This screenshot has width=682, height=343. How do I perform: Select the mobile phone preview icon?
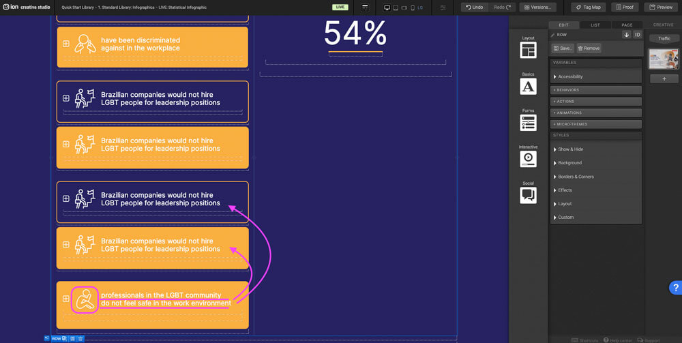click(x=412, y=8)
